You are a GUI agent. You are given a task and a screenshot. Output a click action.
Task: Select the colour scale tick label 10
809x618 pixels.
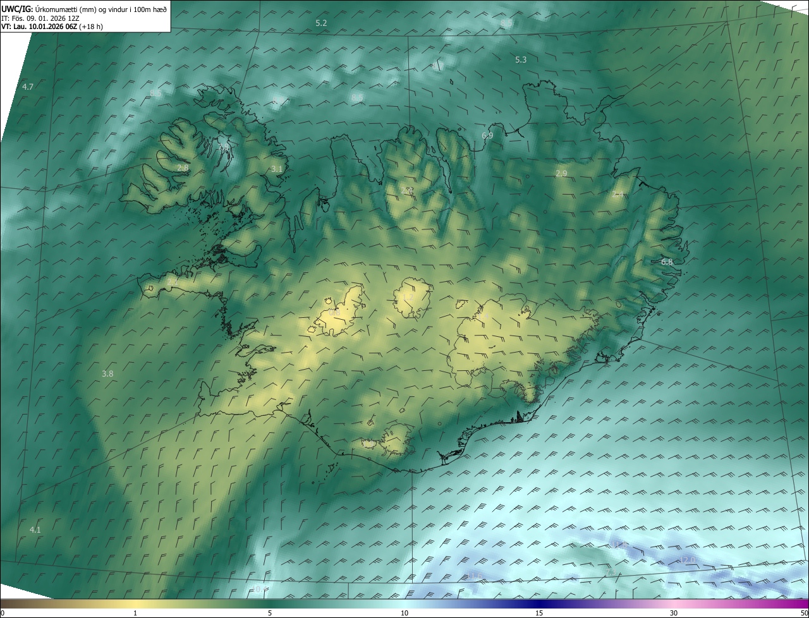pyautogui.click(x=404, y=613)
